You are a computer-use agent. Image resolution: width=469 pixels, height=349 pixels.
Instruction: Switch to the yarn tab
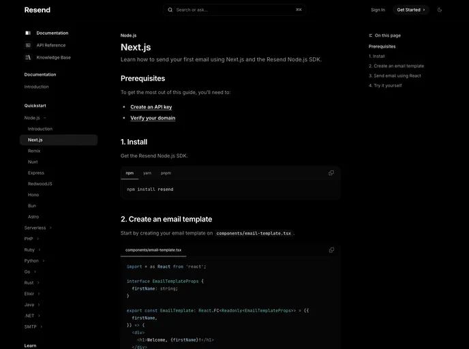[147, 173]
